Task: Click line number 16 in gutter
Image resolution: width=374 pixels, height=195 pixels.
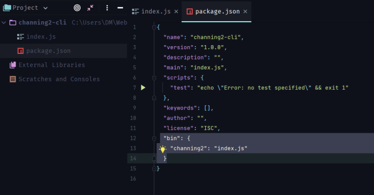Action: pos(133,178)
